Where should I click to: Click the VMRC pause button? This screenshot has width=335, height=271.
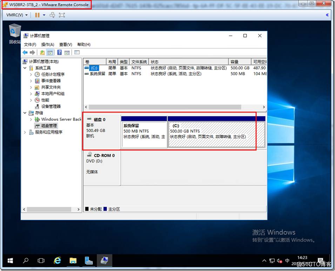coord(37,15)
